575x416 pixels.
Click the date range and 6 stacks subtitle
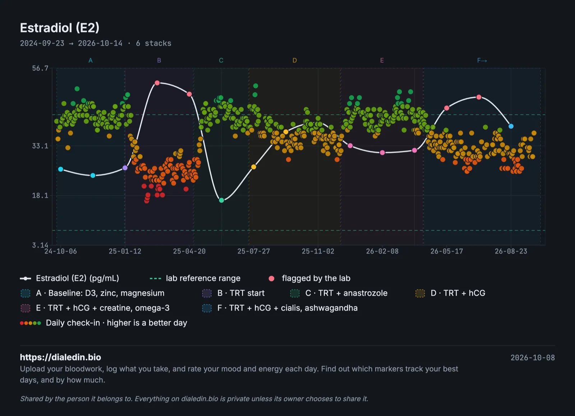(96, 43)
